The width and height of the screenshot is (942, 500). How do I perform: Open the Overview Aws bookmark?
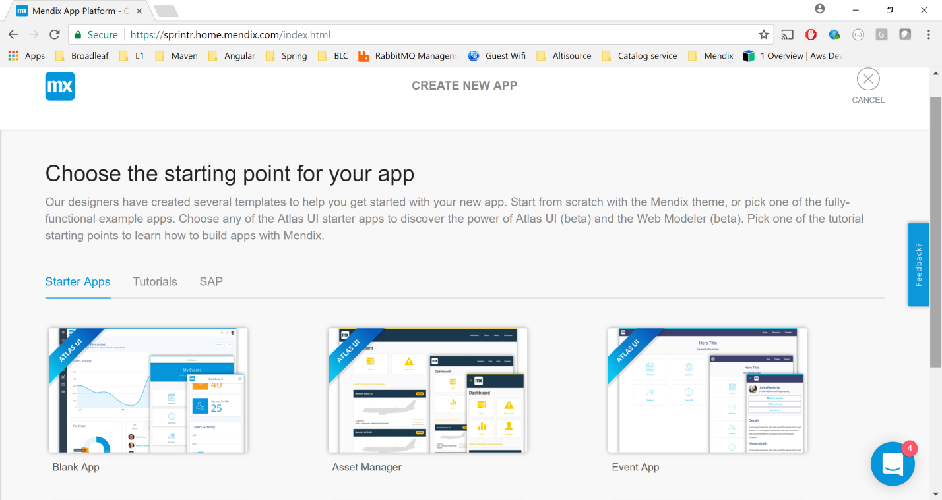click(x=793, y=56)
